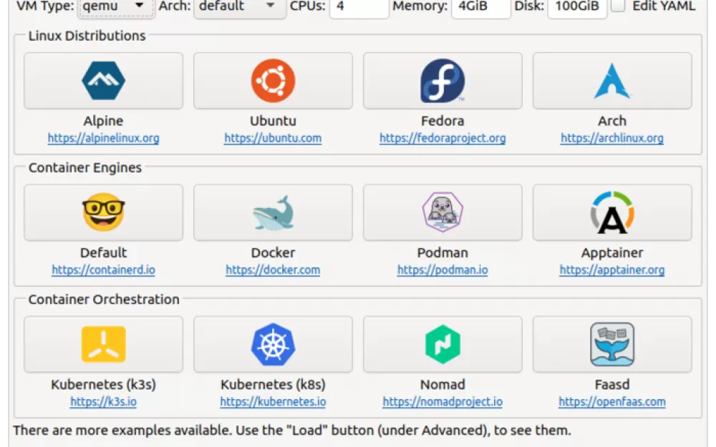716x447 pixels.
Task: Choose the Default containerd nerd-face icon
Action: 103,212
